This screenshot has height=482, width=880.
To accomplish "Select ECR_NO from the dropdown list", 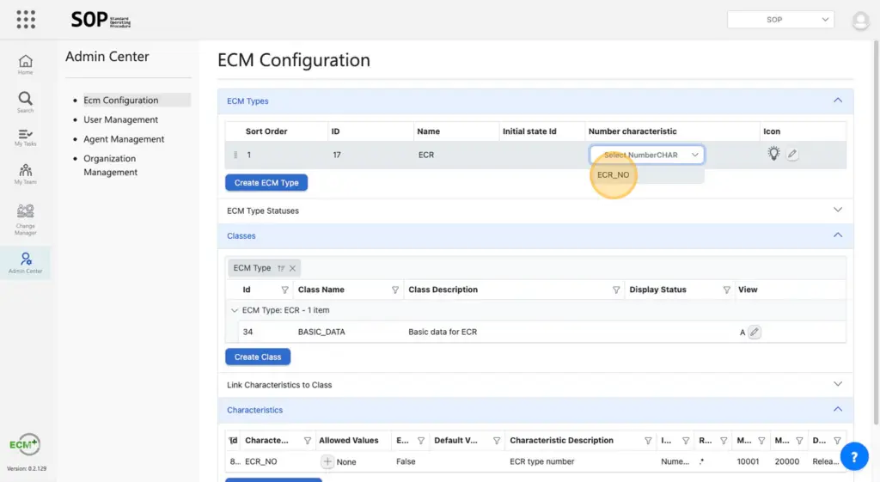I will (x=614, y=175).
